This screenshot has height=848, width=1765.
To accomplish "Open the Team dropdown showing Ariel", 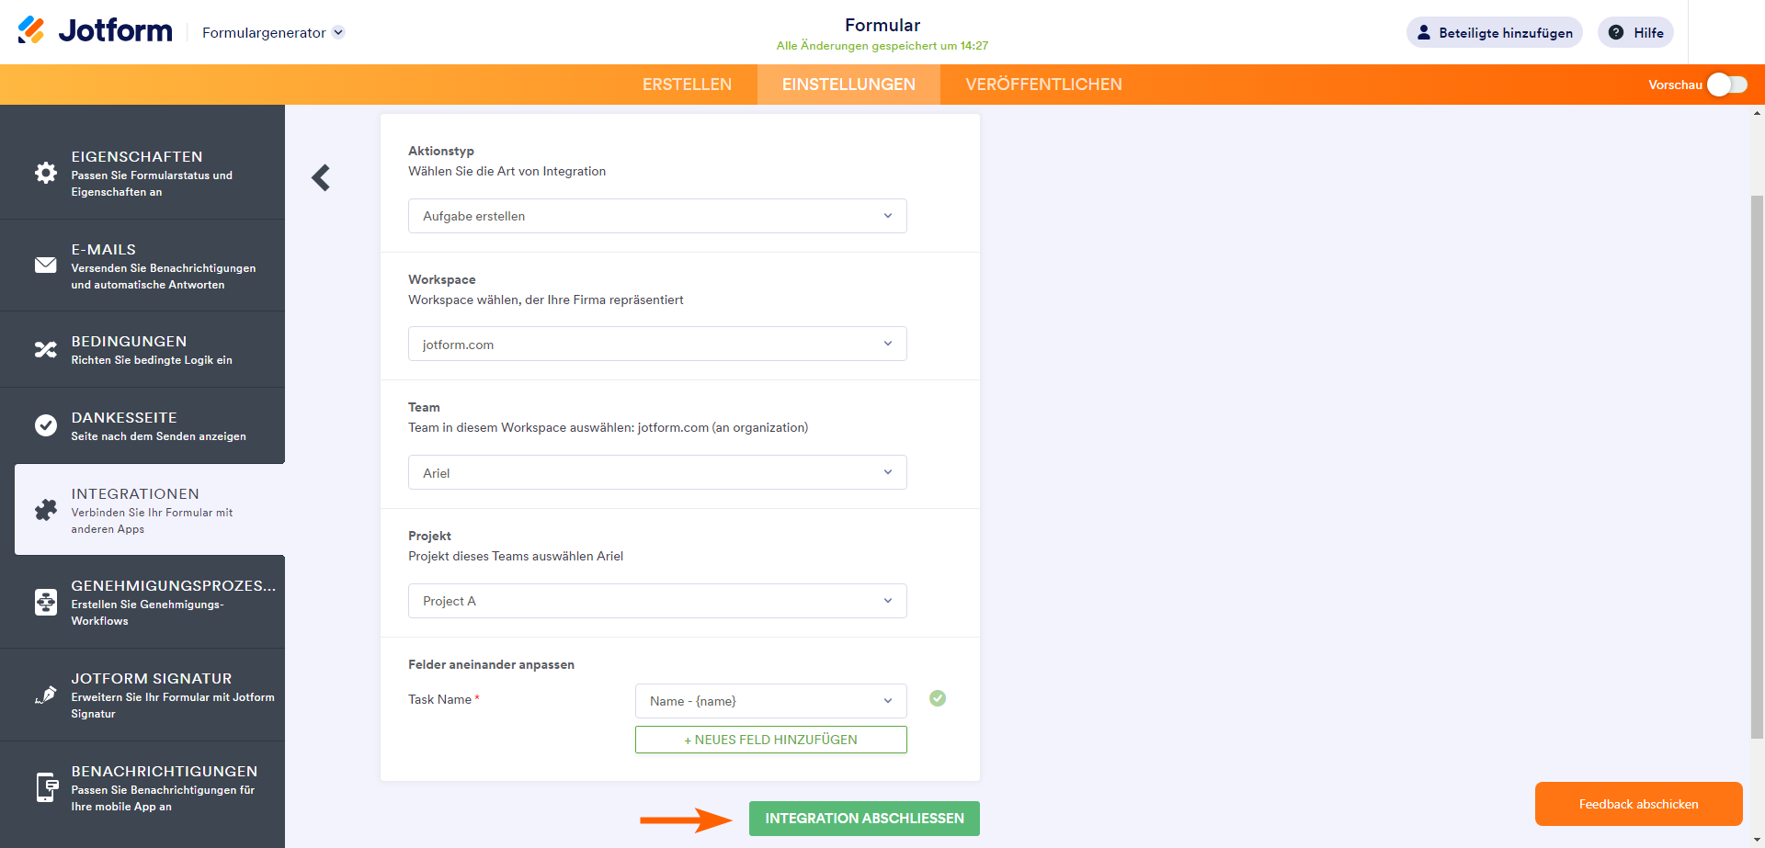I will click(x=657, y=473).
